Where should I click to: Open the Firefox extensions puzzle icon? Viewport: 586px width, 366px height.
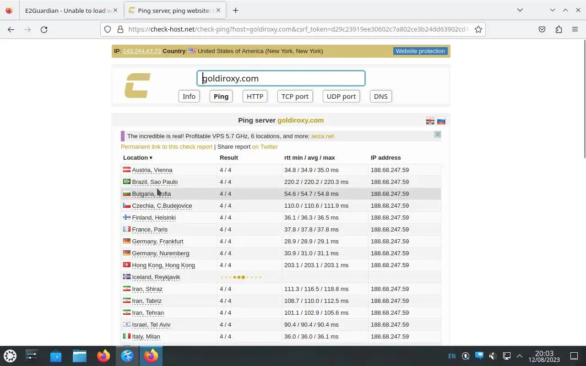[x=559, y=29]
